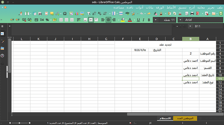Switch to الموظفين الجدد sheet tab

[x=185, y=118]
